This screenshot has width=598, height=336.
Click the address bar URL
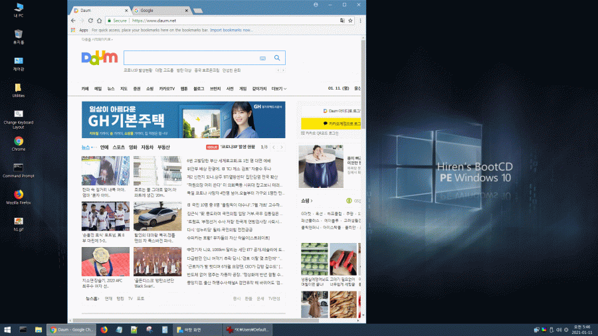pos(154,21)
